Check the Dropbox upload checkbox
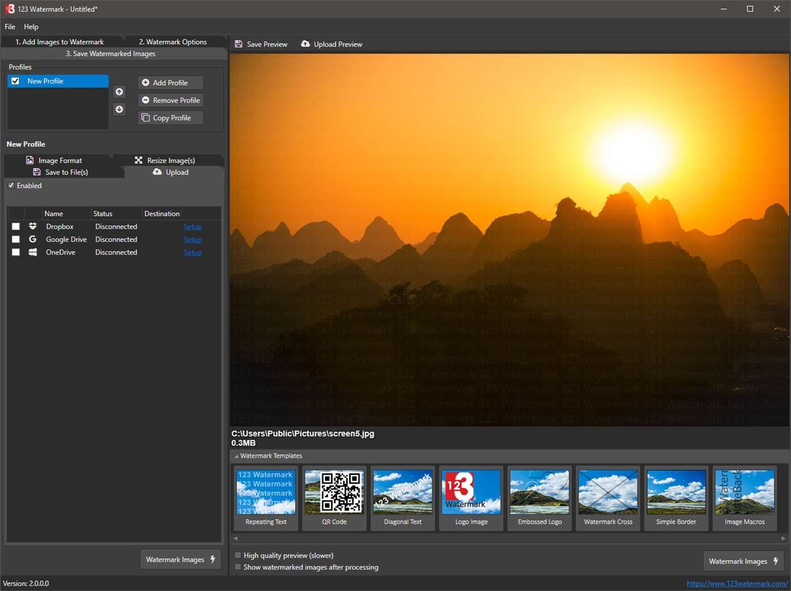Image resolution: width=791 pixels, height=591 pixels. [x=15, y=226]
